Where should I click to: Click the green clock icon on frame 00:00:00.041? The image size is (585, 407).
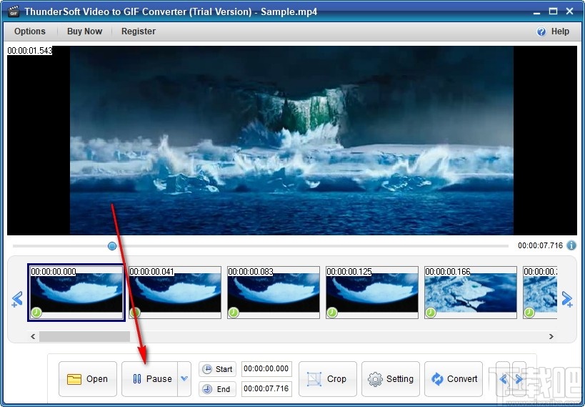point(135,312)
